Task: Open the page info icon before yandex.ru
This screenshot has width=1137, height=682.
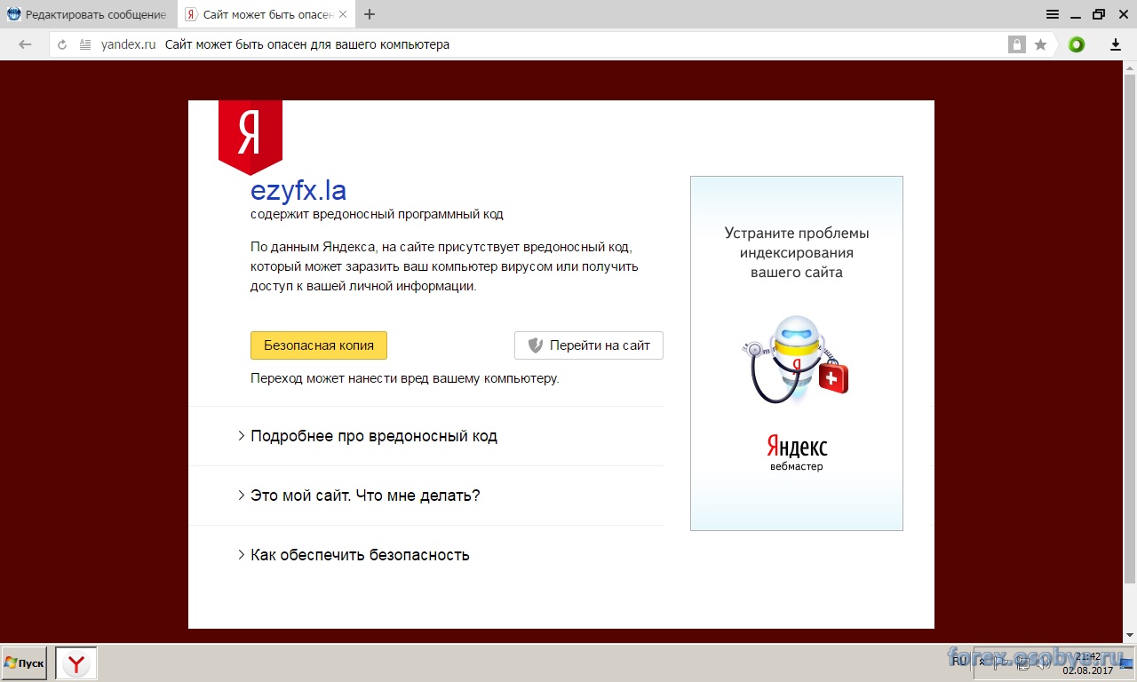Action: point(85,44)
